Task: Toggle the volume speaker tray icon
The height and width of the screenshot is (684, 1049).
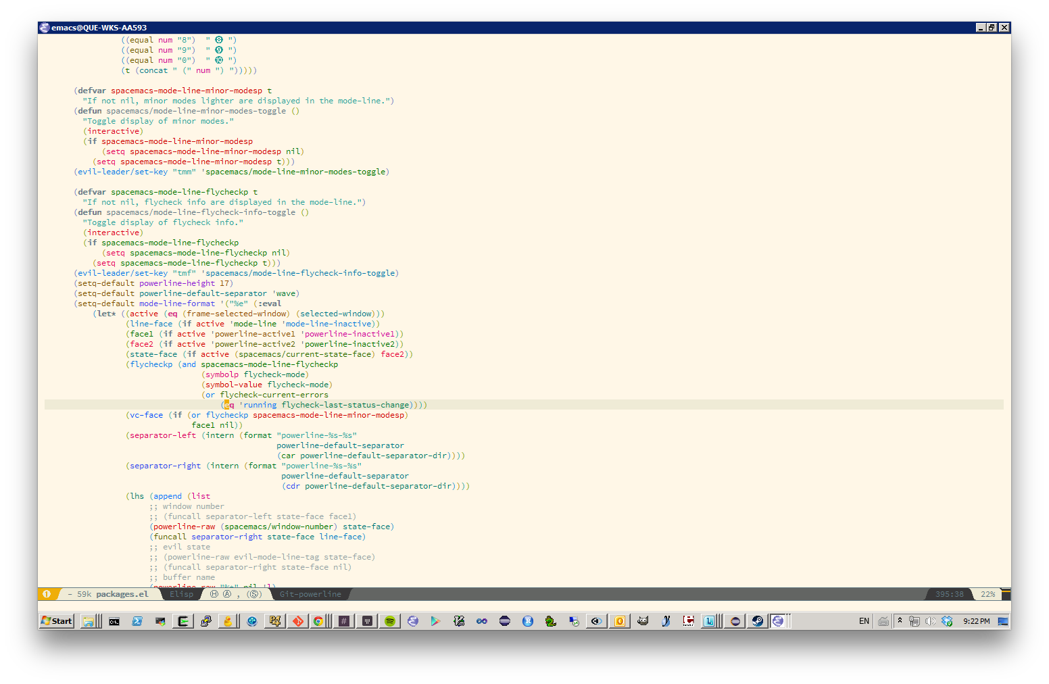Action: pos(930,620)
